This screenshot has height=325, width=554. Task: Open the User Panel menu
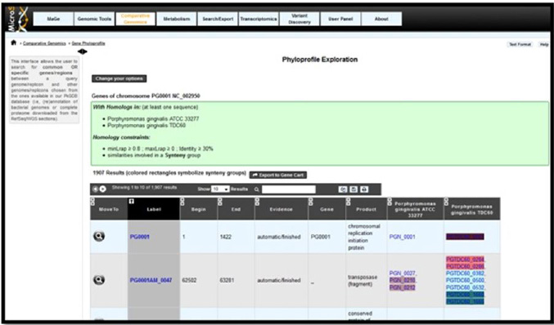pos(340,19)
